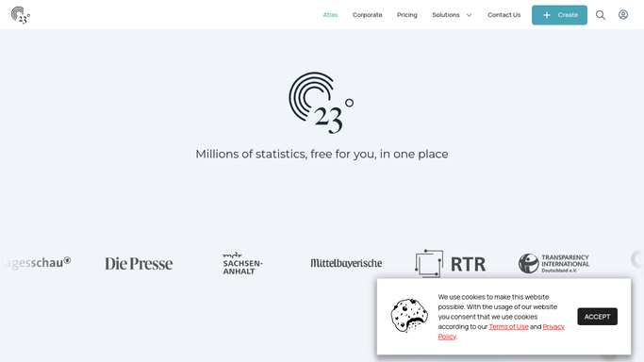The image size is (644, 362).
Task: Click the RTR partner logo
Action: click(450, 264)
